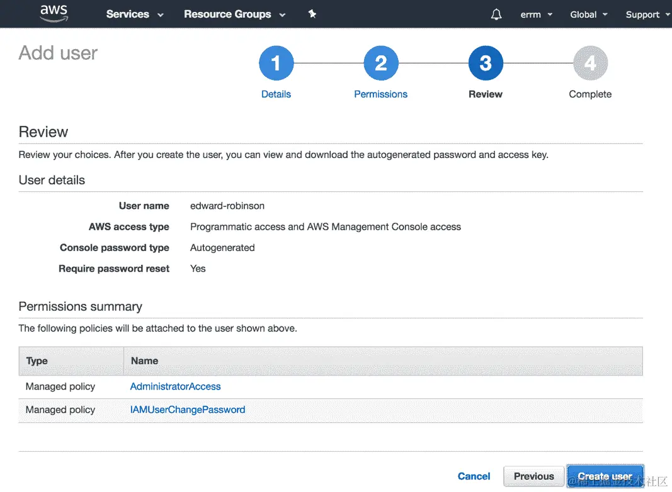The height and width of the screenshot is (492, 672).
Task: Click Managed policy in IAMUserChangePassword row
Action: click(60, 410)
